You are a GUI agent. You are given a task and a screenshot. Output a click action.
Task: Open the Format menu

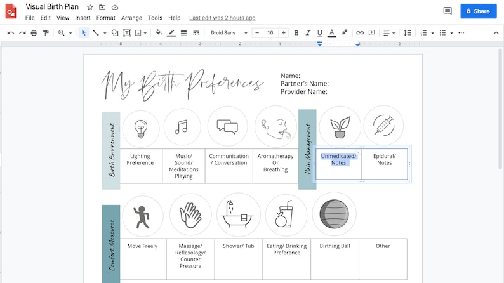pyautogui.click(x=106, y=18)
